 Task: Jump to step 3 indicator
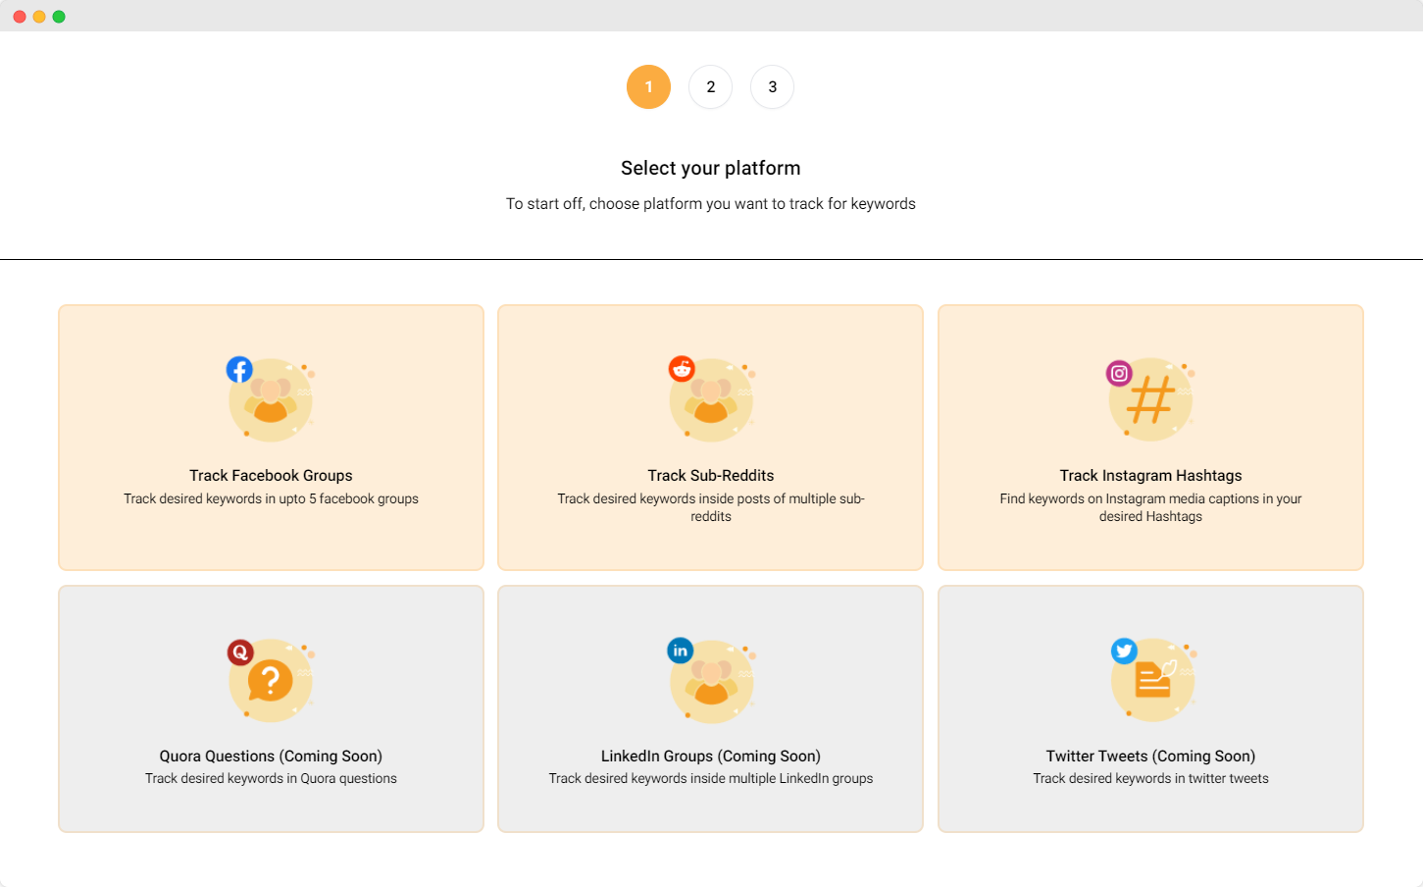click(x=773, y=87)
